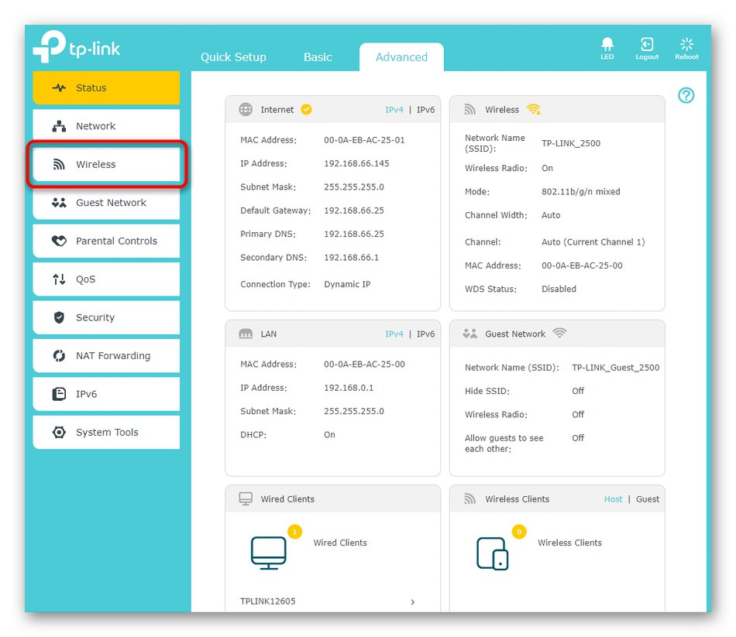Click the Parental Controls heart icon

(59, 241)
